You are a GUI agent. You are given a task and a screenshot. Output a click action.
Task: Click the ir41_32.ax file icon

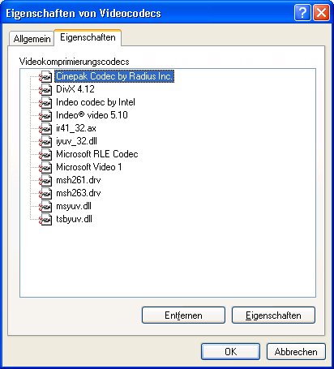45,129
